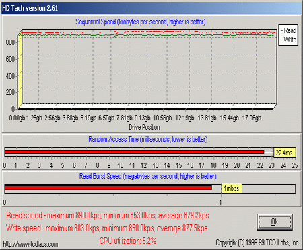Click the 600 value on chart axis
This screenshot has height=250, width=303.
pos(10,59)
